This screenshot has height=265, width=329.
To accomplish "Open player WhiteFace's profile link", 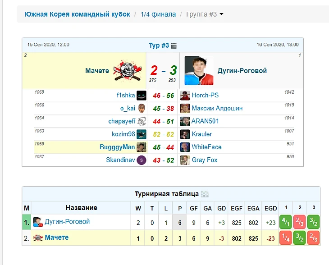I will tap(207, 147).
